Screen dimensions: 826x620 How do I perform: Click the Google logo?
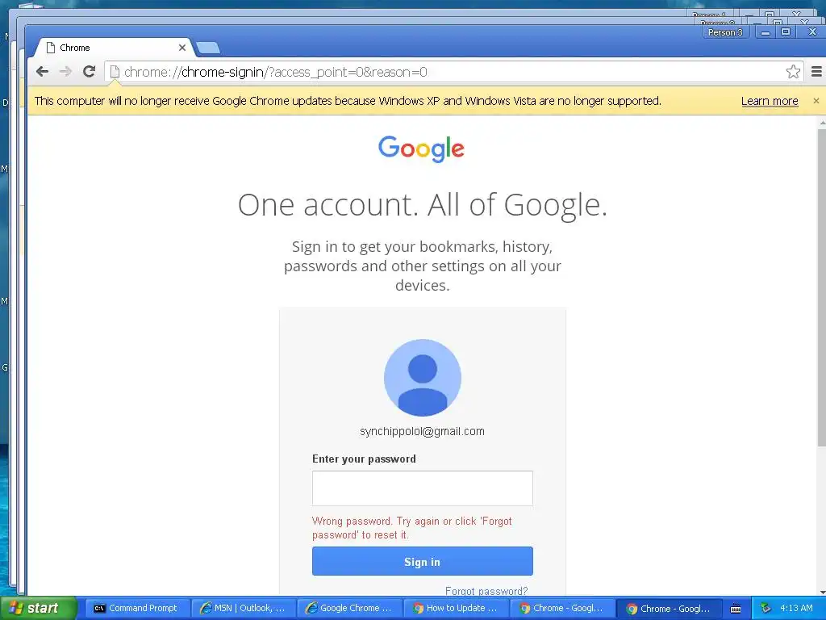click(421, 149)
